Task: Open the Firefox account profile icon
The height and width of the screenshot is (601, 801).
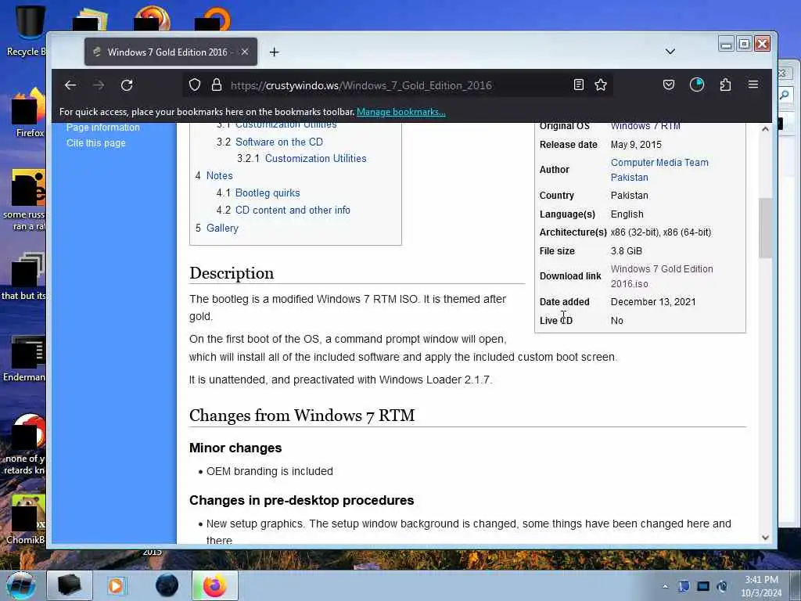Action: click(697, 85)
